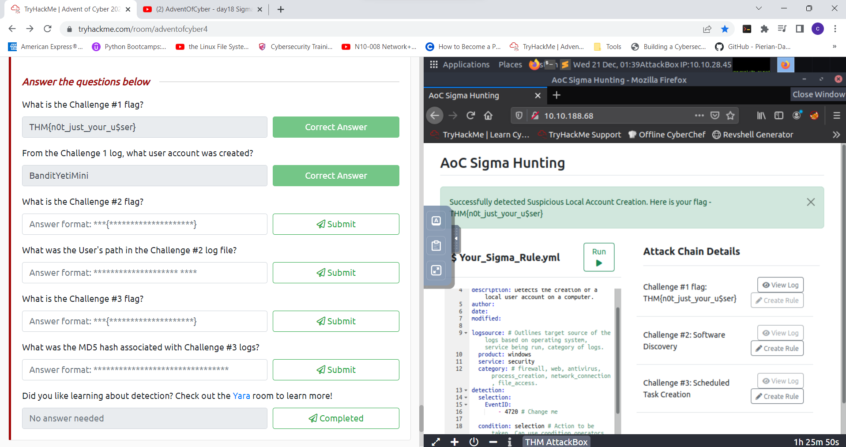The width and height of the screenshot is (846, 447).
Task: Switch to AdventOfCyber day18 YouTube tab
Action: (203, 9)
